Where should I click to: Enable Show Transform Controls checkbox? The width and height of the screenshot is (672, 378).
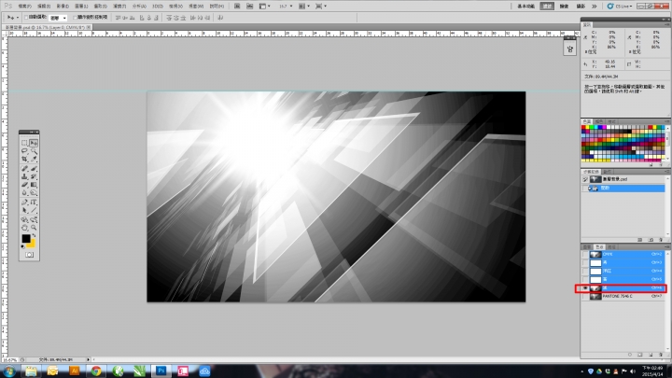(75, 17)
